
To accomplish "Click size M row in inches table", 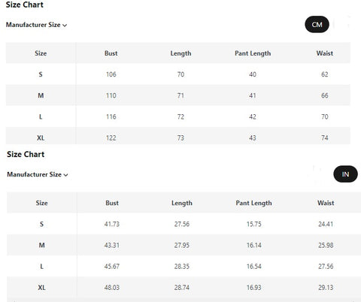I will pos(184,245).
